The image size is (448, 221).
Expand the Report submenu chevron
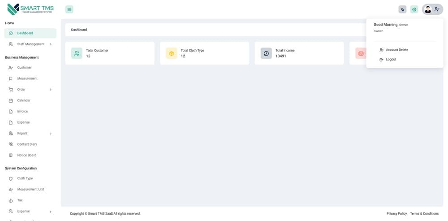click(x=51, y=134)
